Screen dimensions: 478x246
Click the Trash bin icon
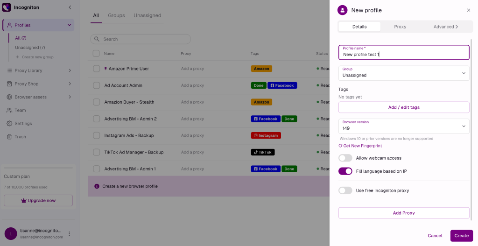(x=9, y=137)
